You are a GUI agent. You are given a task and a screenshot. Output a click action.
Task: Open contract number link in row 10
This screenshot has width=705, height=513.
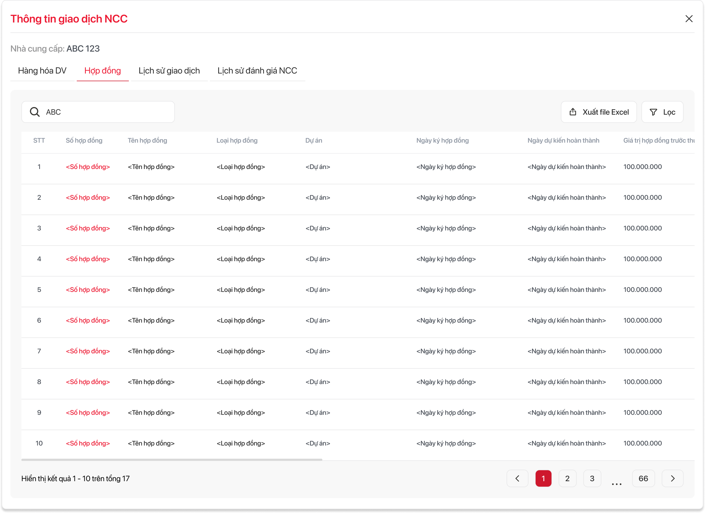click(88, 443)
